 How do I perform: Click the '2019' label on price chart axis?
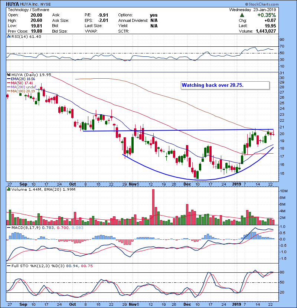236,184
